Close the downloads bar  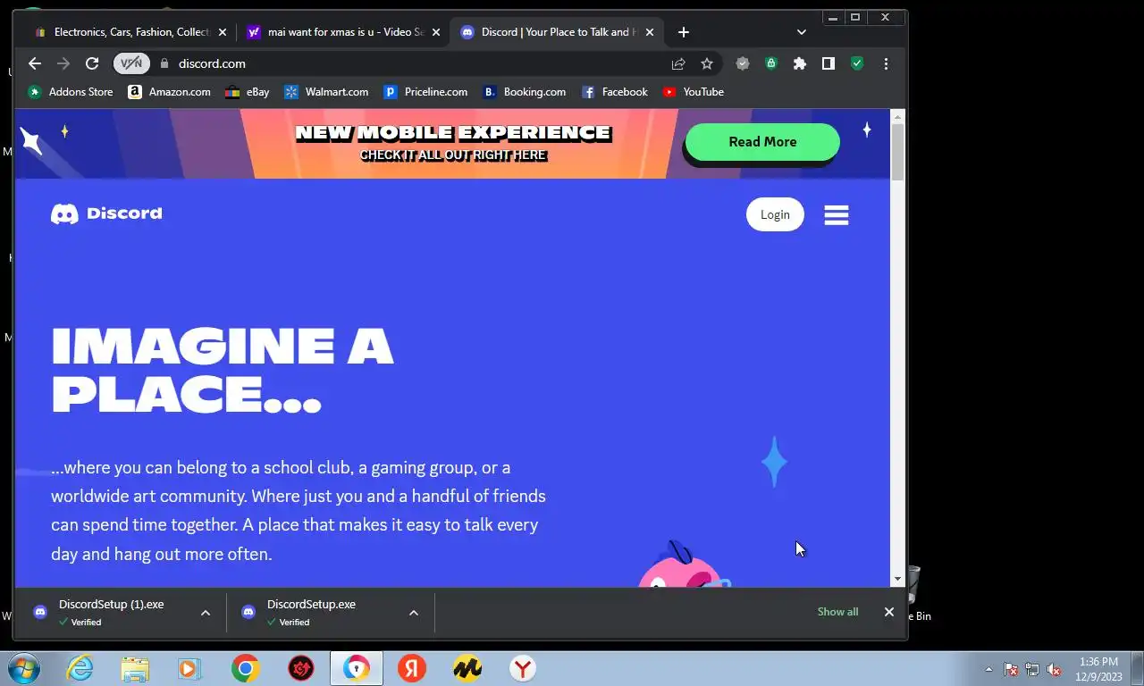point(889,612)
